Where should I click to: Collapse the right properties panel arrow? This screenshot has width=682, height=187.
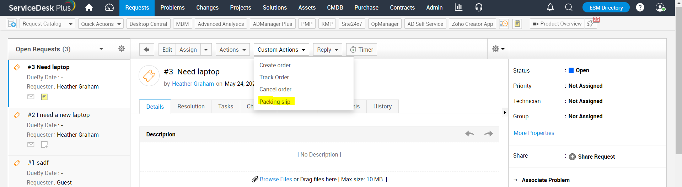pyautogui.click(x=505, y=113)
